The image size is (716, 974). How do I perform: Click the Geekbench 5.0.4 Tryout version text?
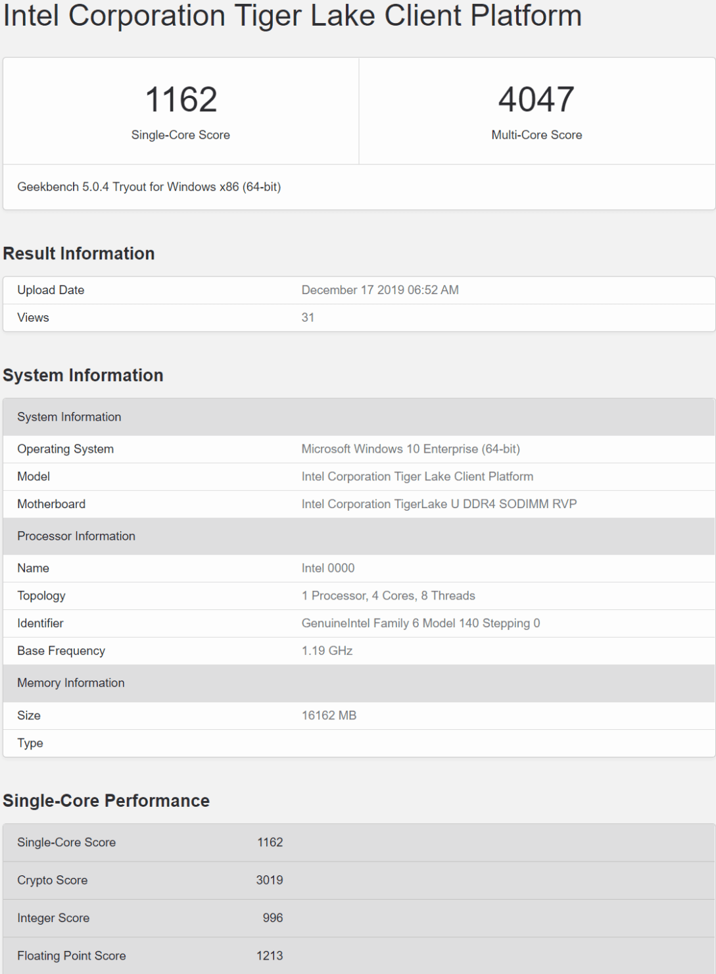pos(149,187)
